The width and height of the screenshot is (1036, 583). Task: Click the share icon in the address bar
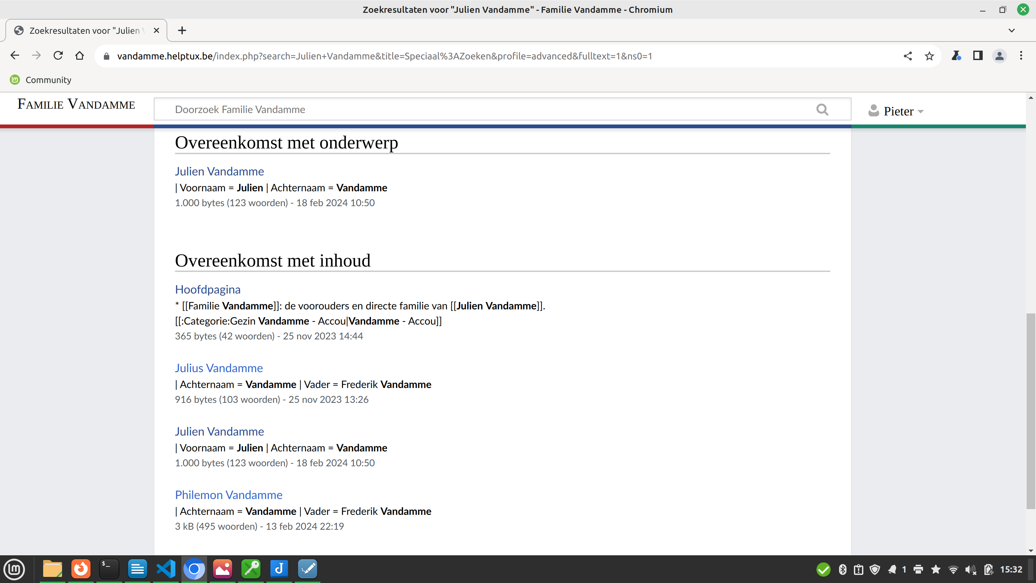[908, 56]
